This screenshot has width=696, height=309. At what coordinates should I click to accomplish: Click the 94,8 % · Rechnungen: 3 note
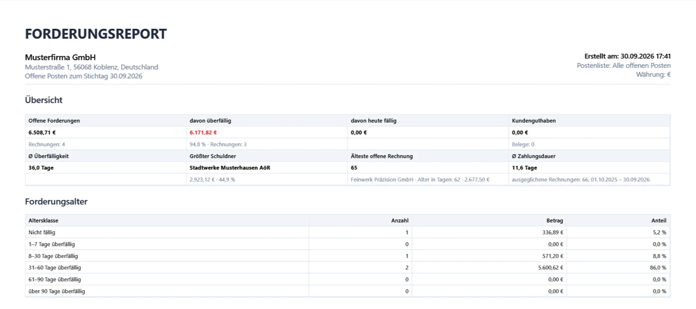(218, 144)
